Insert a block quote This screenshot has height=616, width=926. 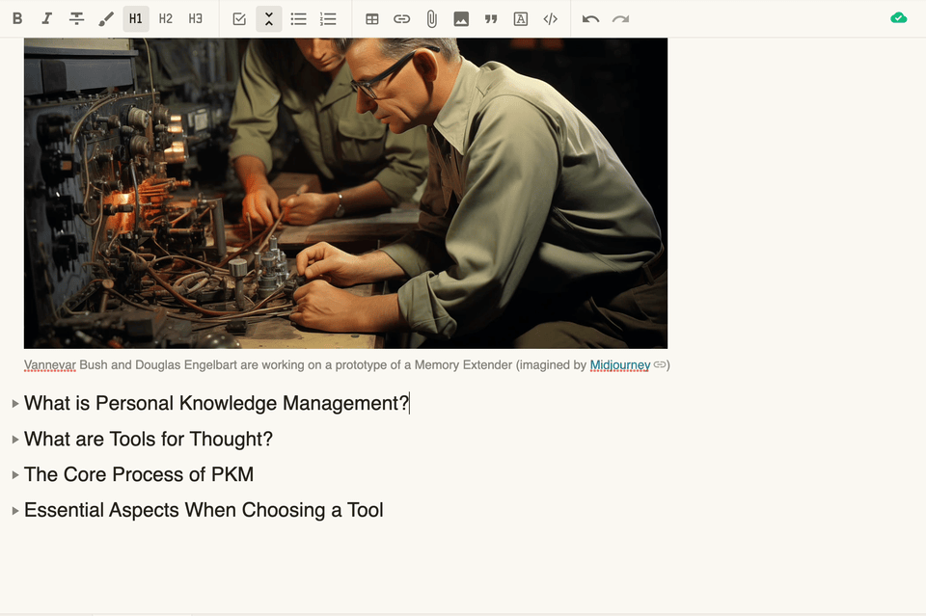pyautogui.click(x=491, y=19)
